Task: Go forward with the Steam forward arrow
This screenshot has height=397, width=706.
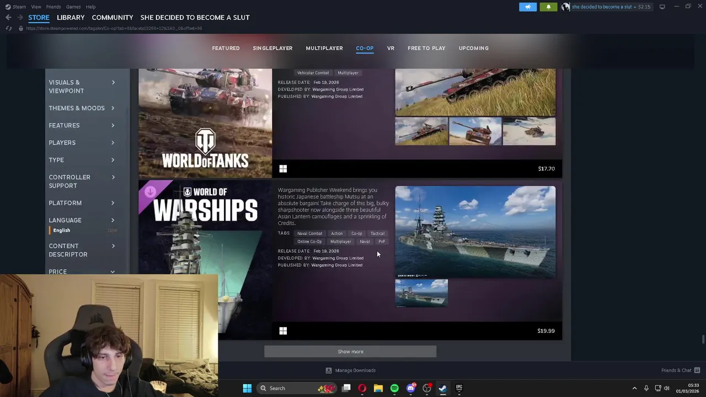Action: click(20, 18)
